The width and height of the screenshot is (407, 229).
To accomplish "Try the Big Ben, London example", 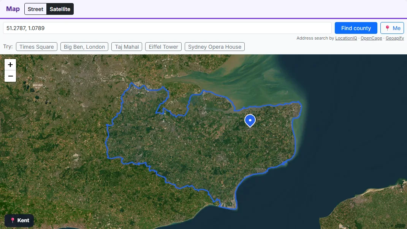I will point(84,47).
